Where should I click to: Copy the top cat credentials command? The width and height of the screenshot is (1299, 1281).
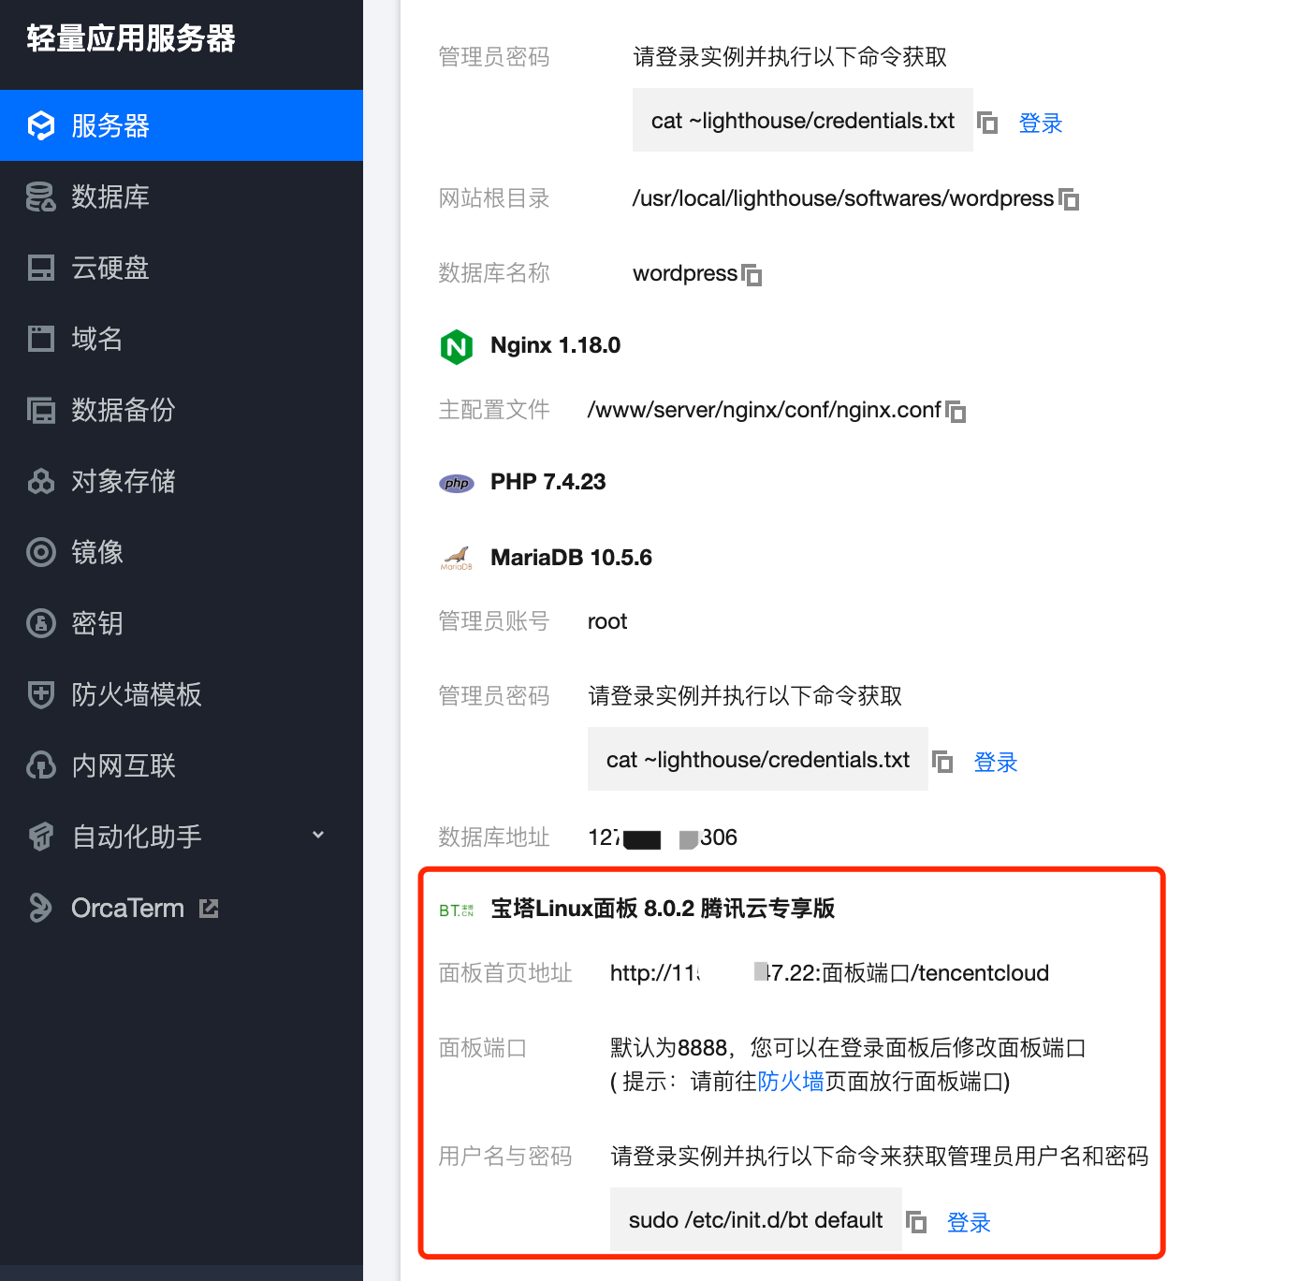click(x=987, y=123)
